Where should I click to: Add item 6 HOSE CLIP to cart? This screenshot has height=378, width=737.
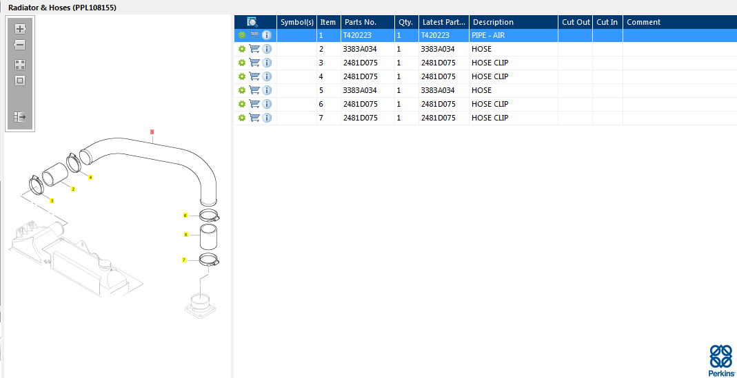(x=254, y=104)
